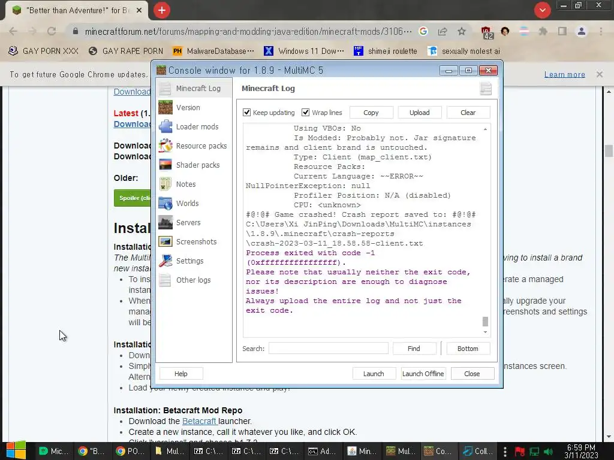The width and height of the screenshot is (614, 460).
Task: Open the Screenshots page in MultiMC
Action: (x=194, y=242)
